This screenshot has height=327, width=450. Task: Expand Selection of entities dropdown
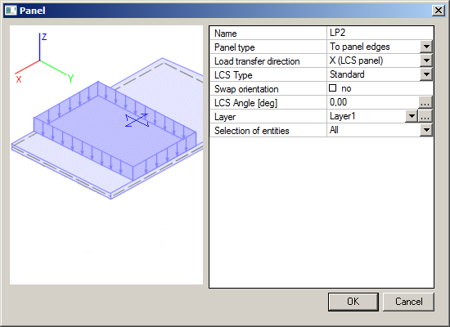[426, 130]
